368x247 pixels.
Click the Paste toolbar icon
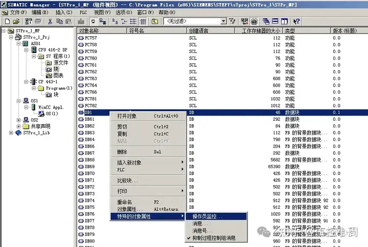68,21
